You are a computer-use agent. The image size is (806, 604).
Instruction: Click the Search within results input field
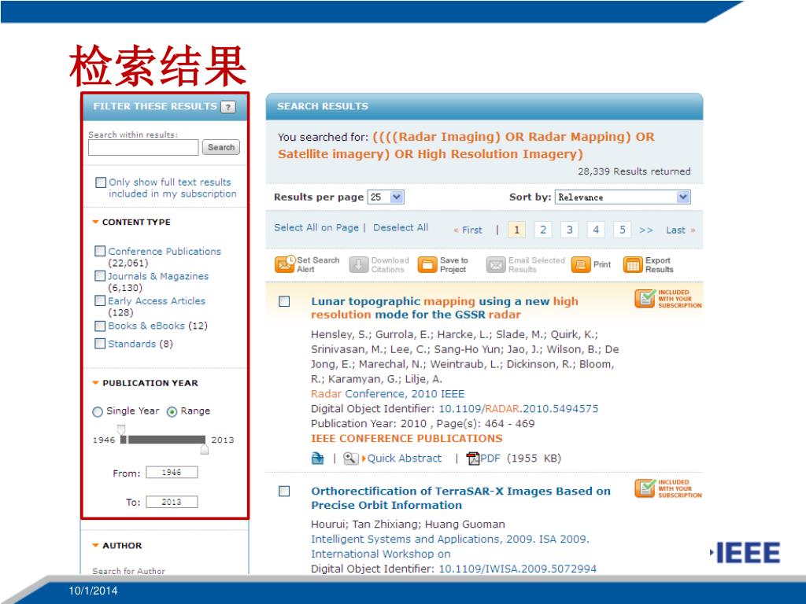coord(143,147)
